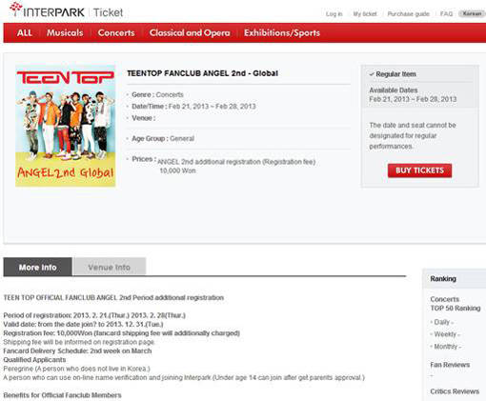Viewport: 486px width, 401px height.
Task: Open the Concerts category
Action: pyautogui.click(x=116, y=32)
